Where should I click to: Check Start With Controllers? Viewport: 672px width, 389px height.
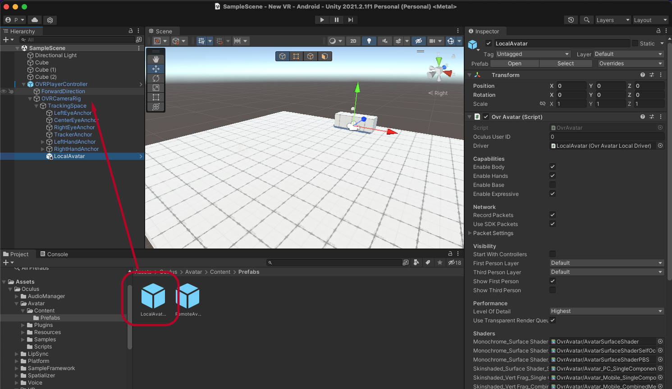553,254
